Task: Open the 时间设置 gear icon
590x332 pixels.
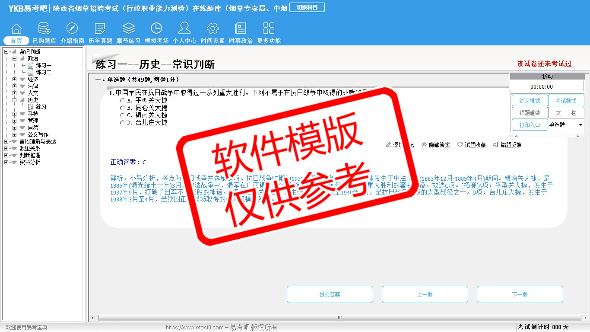Action: 213,29
